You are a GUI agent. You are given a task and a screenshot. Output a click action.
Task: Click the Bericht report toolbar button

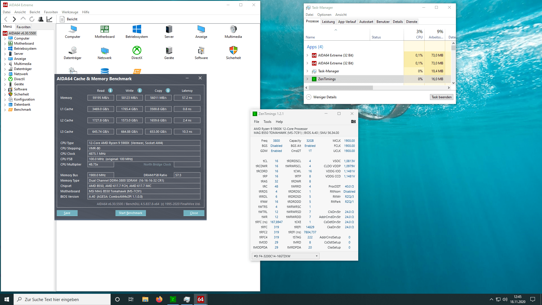tap(69, 19)
